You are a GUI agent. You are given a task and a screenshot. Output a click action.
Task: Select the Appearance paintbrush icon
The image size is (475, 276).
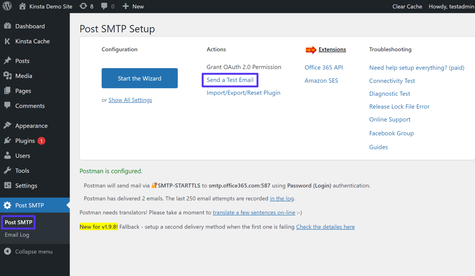click(7, 125)
